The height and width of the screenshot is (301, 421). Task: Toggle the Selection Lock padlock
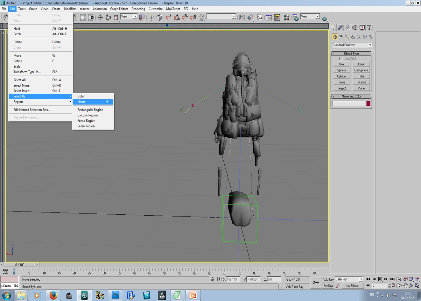pos(213,279)
